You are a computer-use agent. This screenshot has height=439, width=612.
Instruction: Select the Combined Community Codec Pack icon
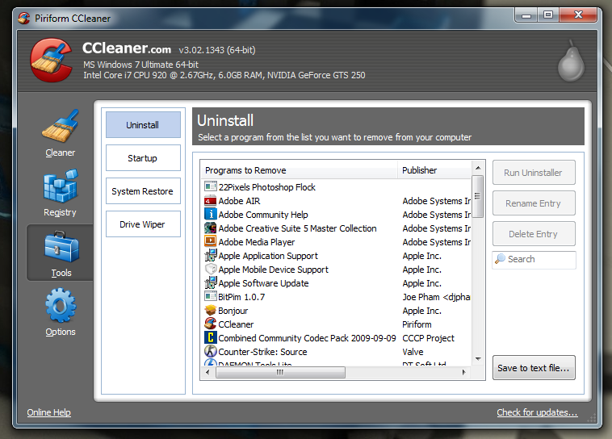[x=211, y=337]
